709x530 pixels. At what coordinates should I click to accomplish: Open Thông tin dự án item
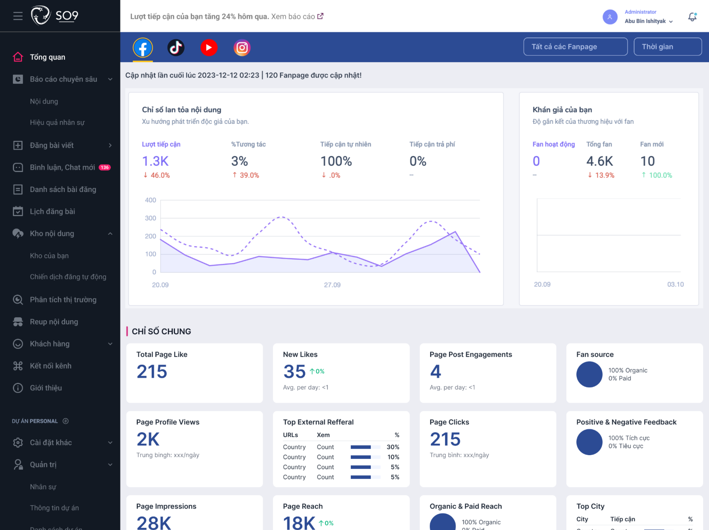tap(54, 508)
